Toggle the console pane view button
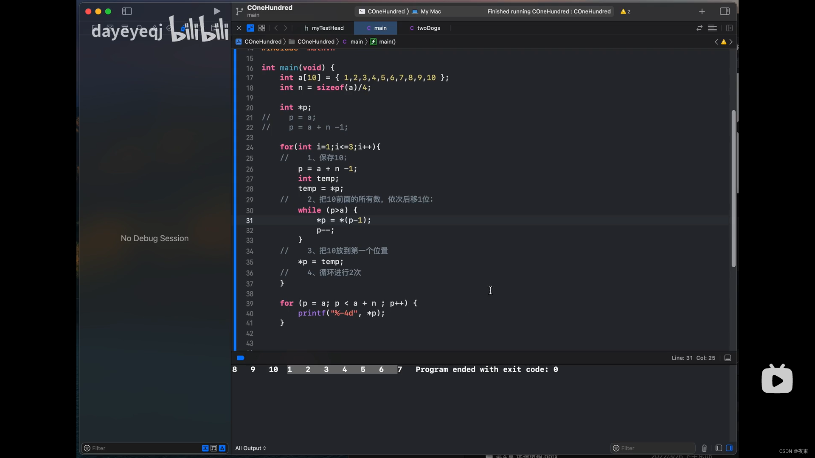Image resolution: width=815 pixels, height=458 pixels. click(x=729, y=448)
